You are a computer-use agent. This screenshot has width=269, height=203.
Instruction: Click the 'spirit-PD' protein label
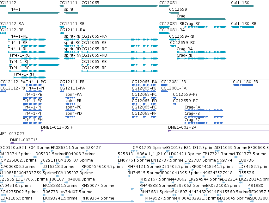[x=74, y=114]
